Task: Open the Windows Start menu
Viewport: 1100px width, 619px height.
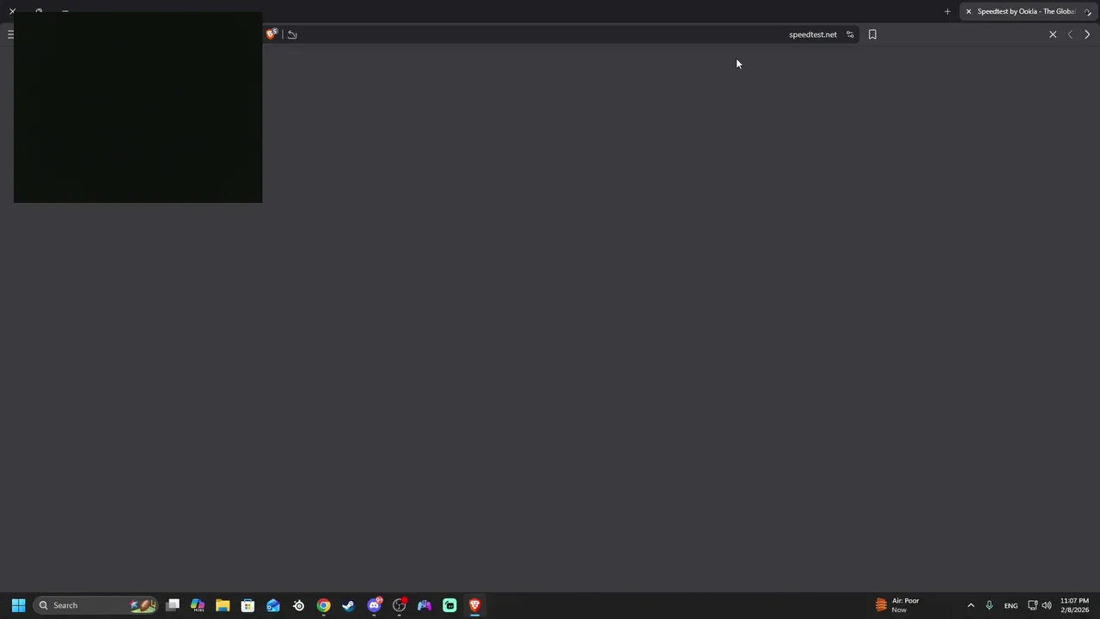Action: [x=18, y=605]
